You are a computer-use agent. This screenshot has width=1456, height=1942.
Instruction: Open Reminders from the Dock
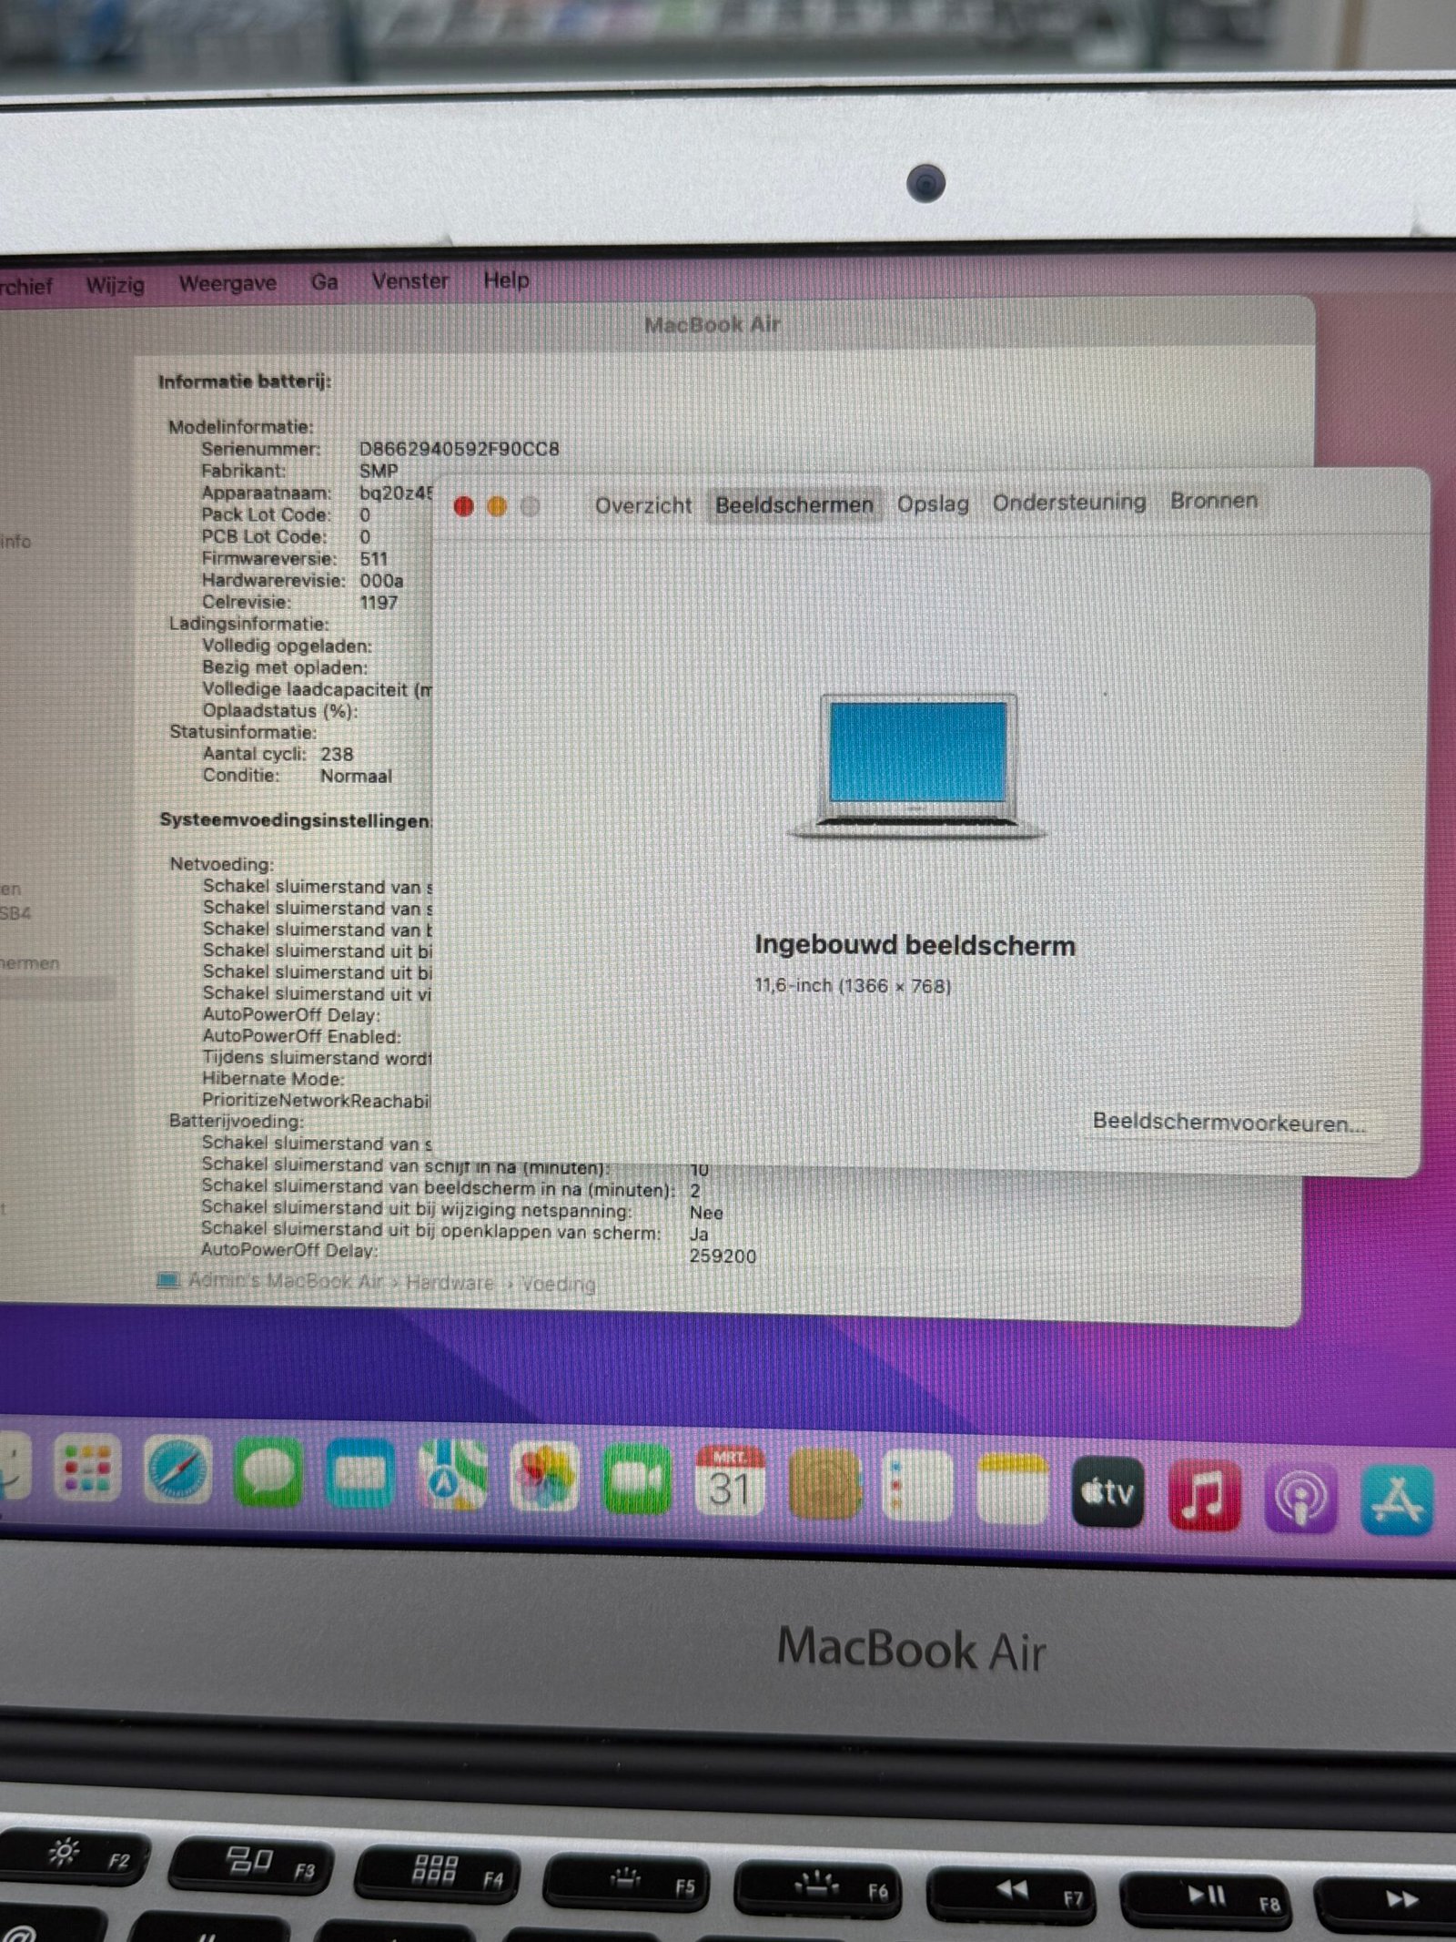pos(918,1487)
